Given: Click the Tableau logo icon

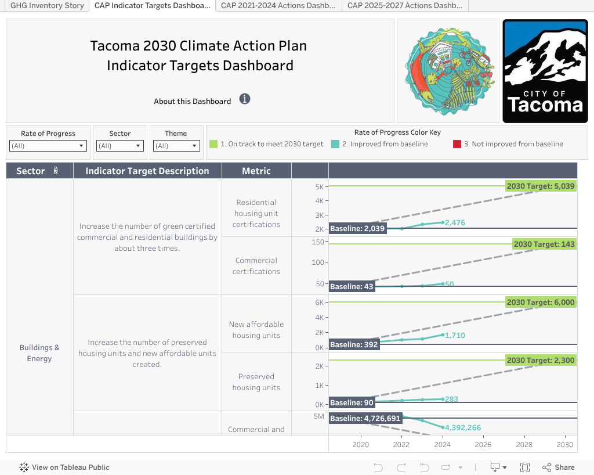Looking at the screenshot, I should point(24,467).
